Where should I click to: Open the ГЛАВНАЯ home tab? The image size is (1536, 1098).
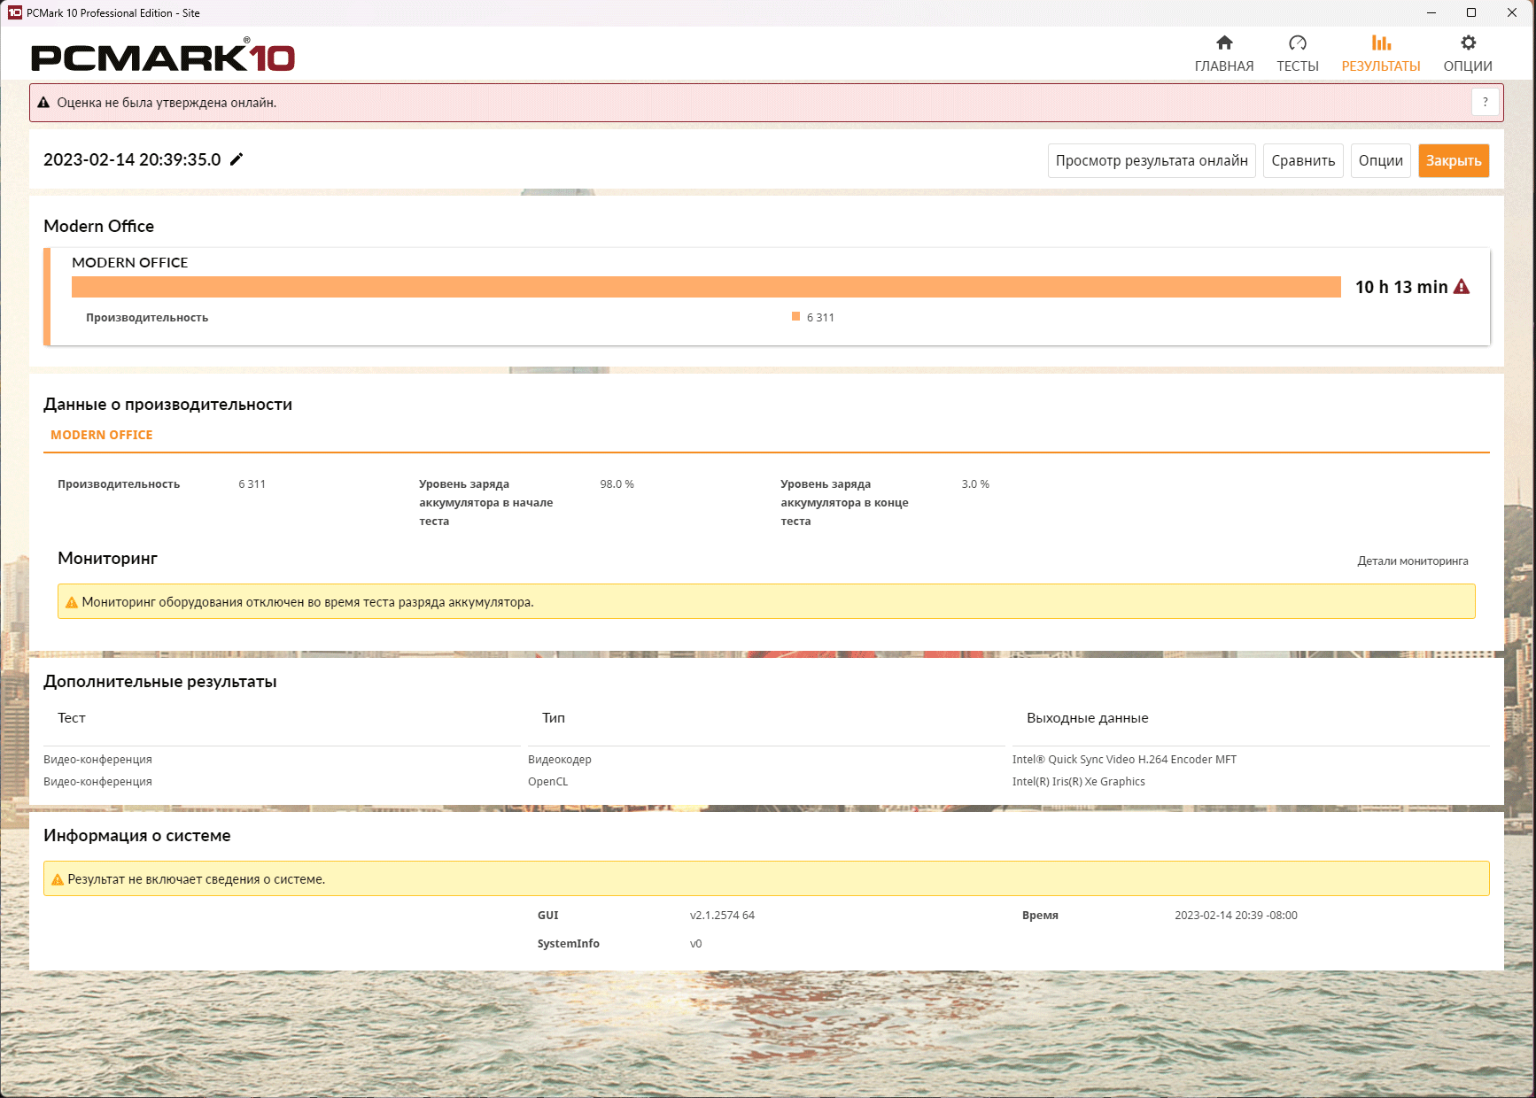(x=1224, y=54)
